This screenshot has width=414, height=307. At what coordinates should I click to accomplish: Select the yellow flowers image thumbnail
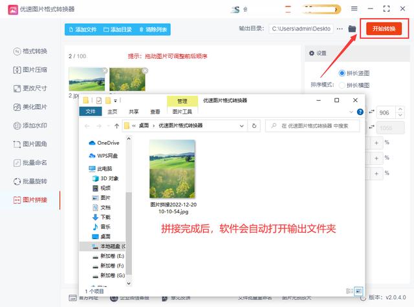click(127, 79)
